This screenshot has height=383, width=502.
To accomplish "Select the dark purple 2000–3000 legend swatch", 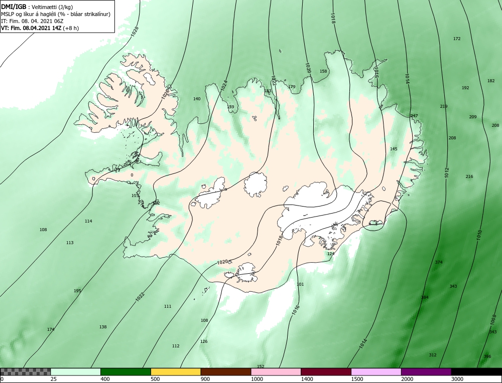I will pos(426,372).
